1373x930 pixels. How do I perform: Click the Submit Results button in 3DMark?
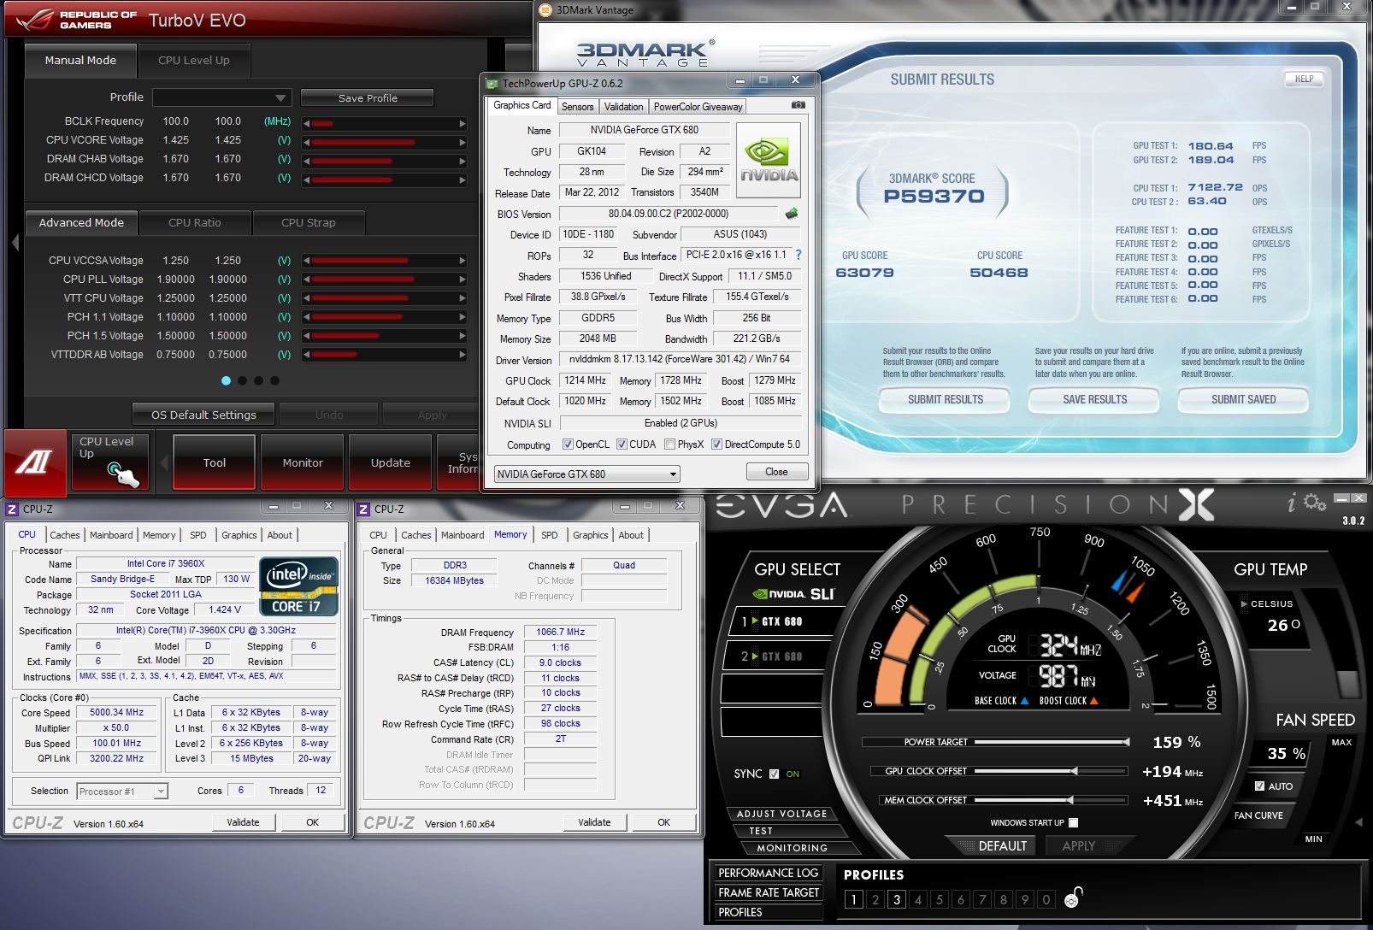[x=945, y=399]
